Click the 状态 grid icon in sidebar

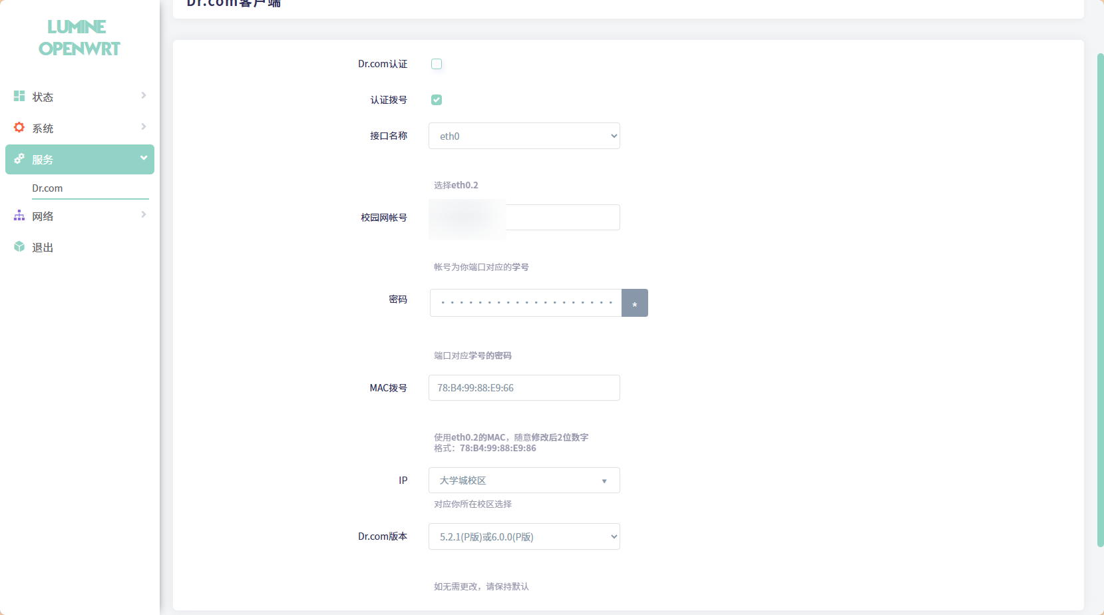point(19,97)
